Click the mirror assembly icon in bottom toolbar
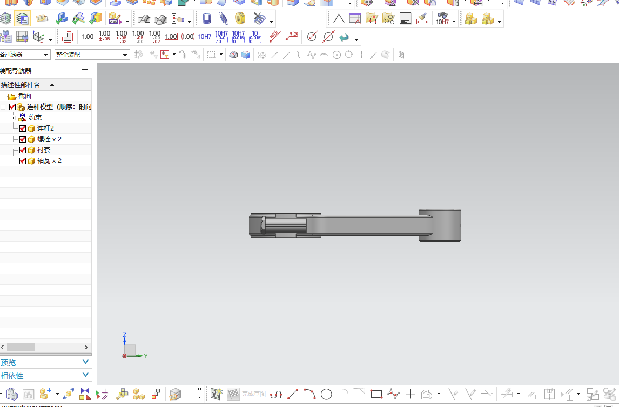Viewport: 619px width, 407px height. tap(85, 394)
